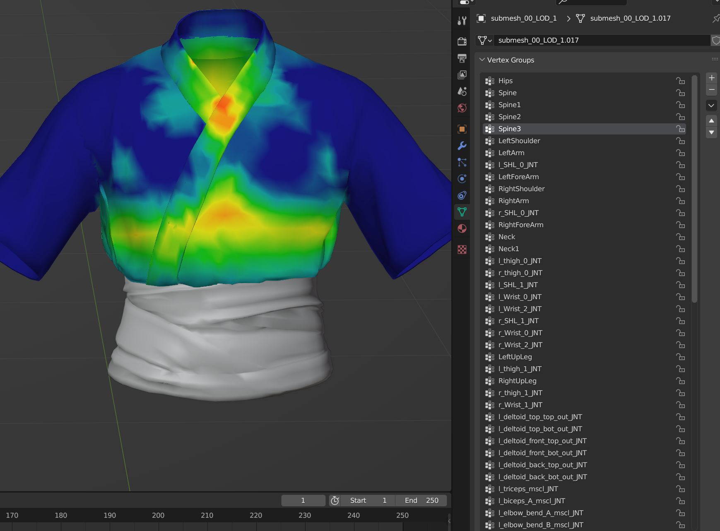
Task: Switch to the Material properties tab
Action: click(x=462, y=228)
